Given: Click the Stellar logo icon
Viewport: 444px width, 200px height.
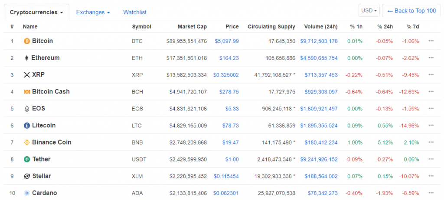Looking at the screenshot, I should point(26,176).
